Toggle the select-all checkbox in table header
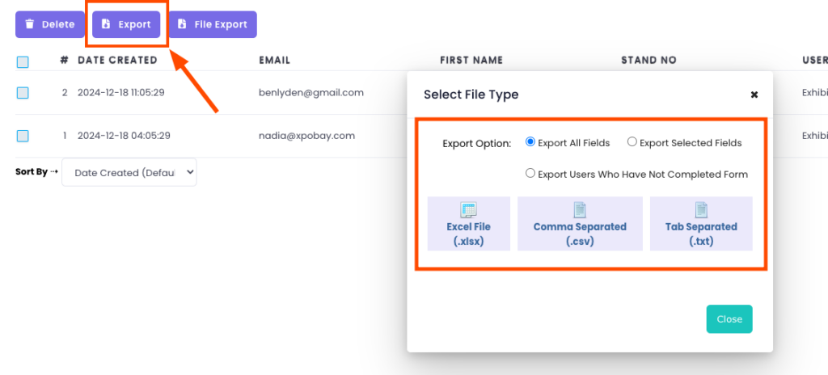This screenshot has height=375, width=828. point(23,61)
